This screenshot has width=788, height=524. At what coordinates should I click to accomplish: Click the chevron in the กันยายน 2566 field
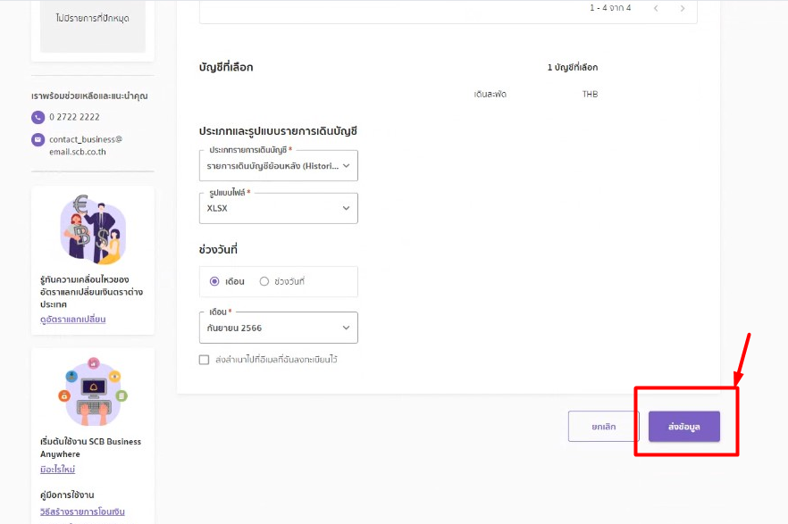point(347,328)
